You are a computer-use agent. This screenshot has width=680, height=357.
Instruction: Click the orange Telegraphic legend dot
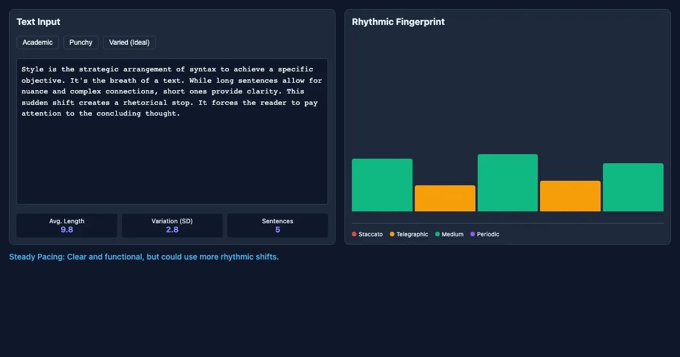[392, 234]
